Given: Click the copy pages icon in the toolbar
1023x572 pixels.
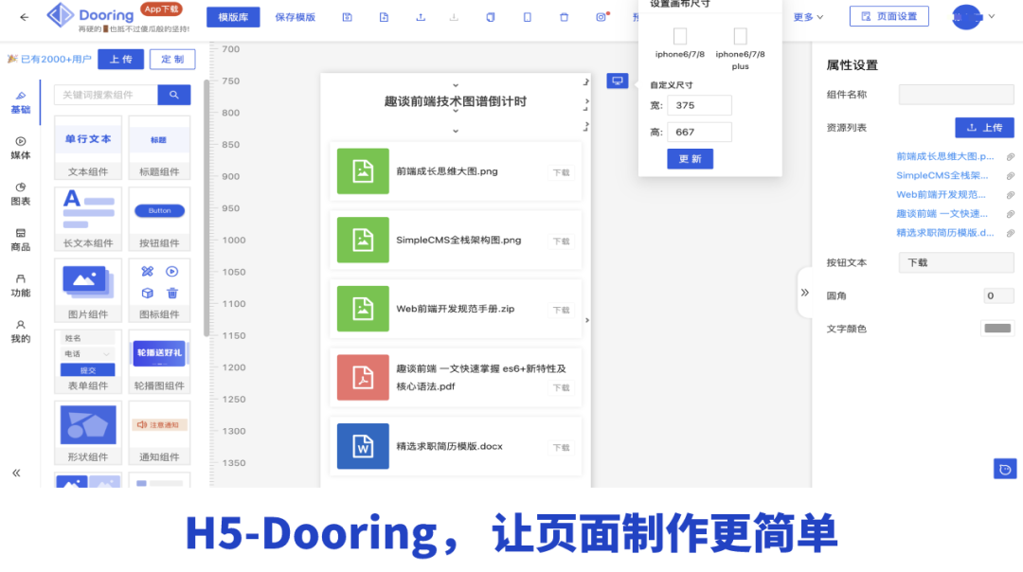Looking at the screenshot, I should [491, 17].
